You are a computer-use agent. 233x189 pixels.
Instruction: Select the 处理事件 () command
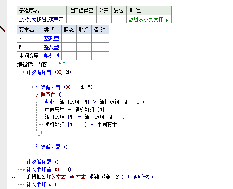click(x=49, y=94)
